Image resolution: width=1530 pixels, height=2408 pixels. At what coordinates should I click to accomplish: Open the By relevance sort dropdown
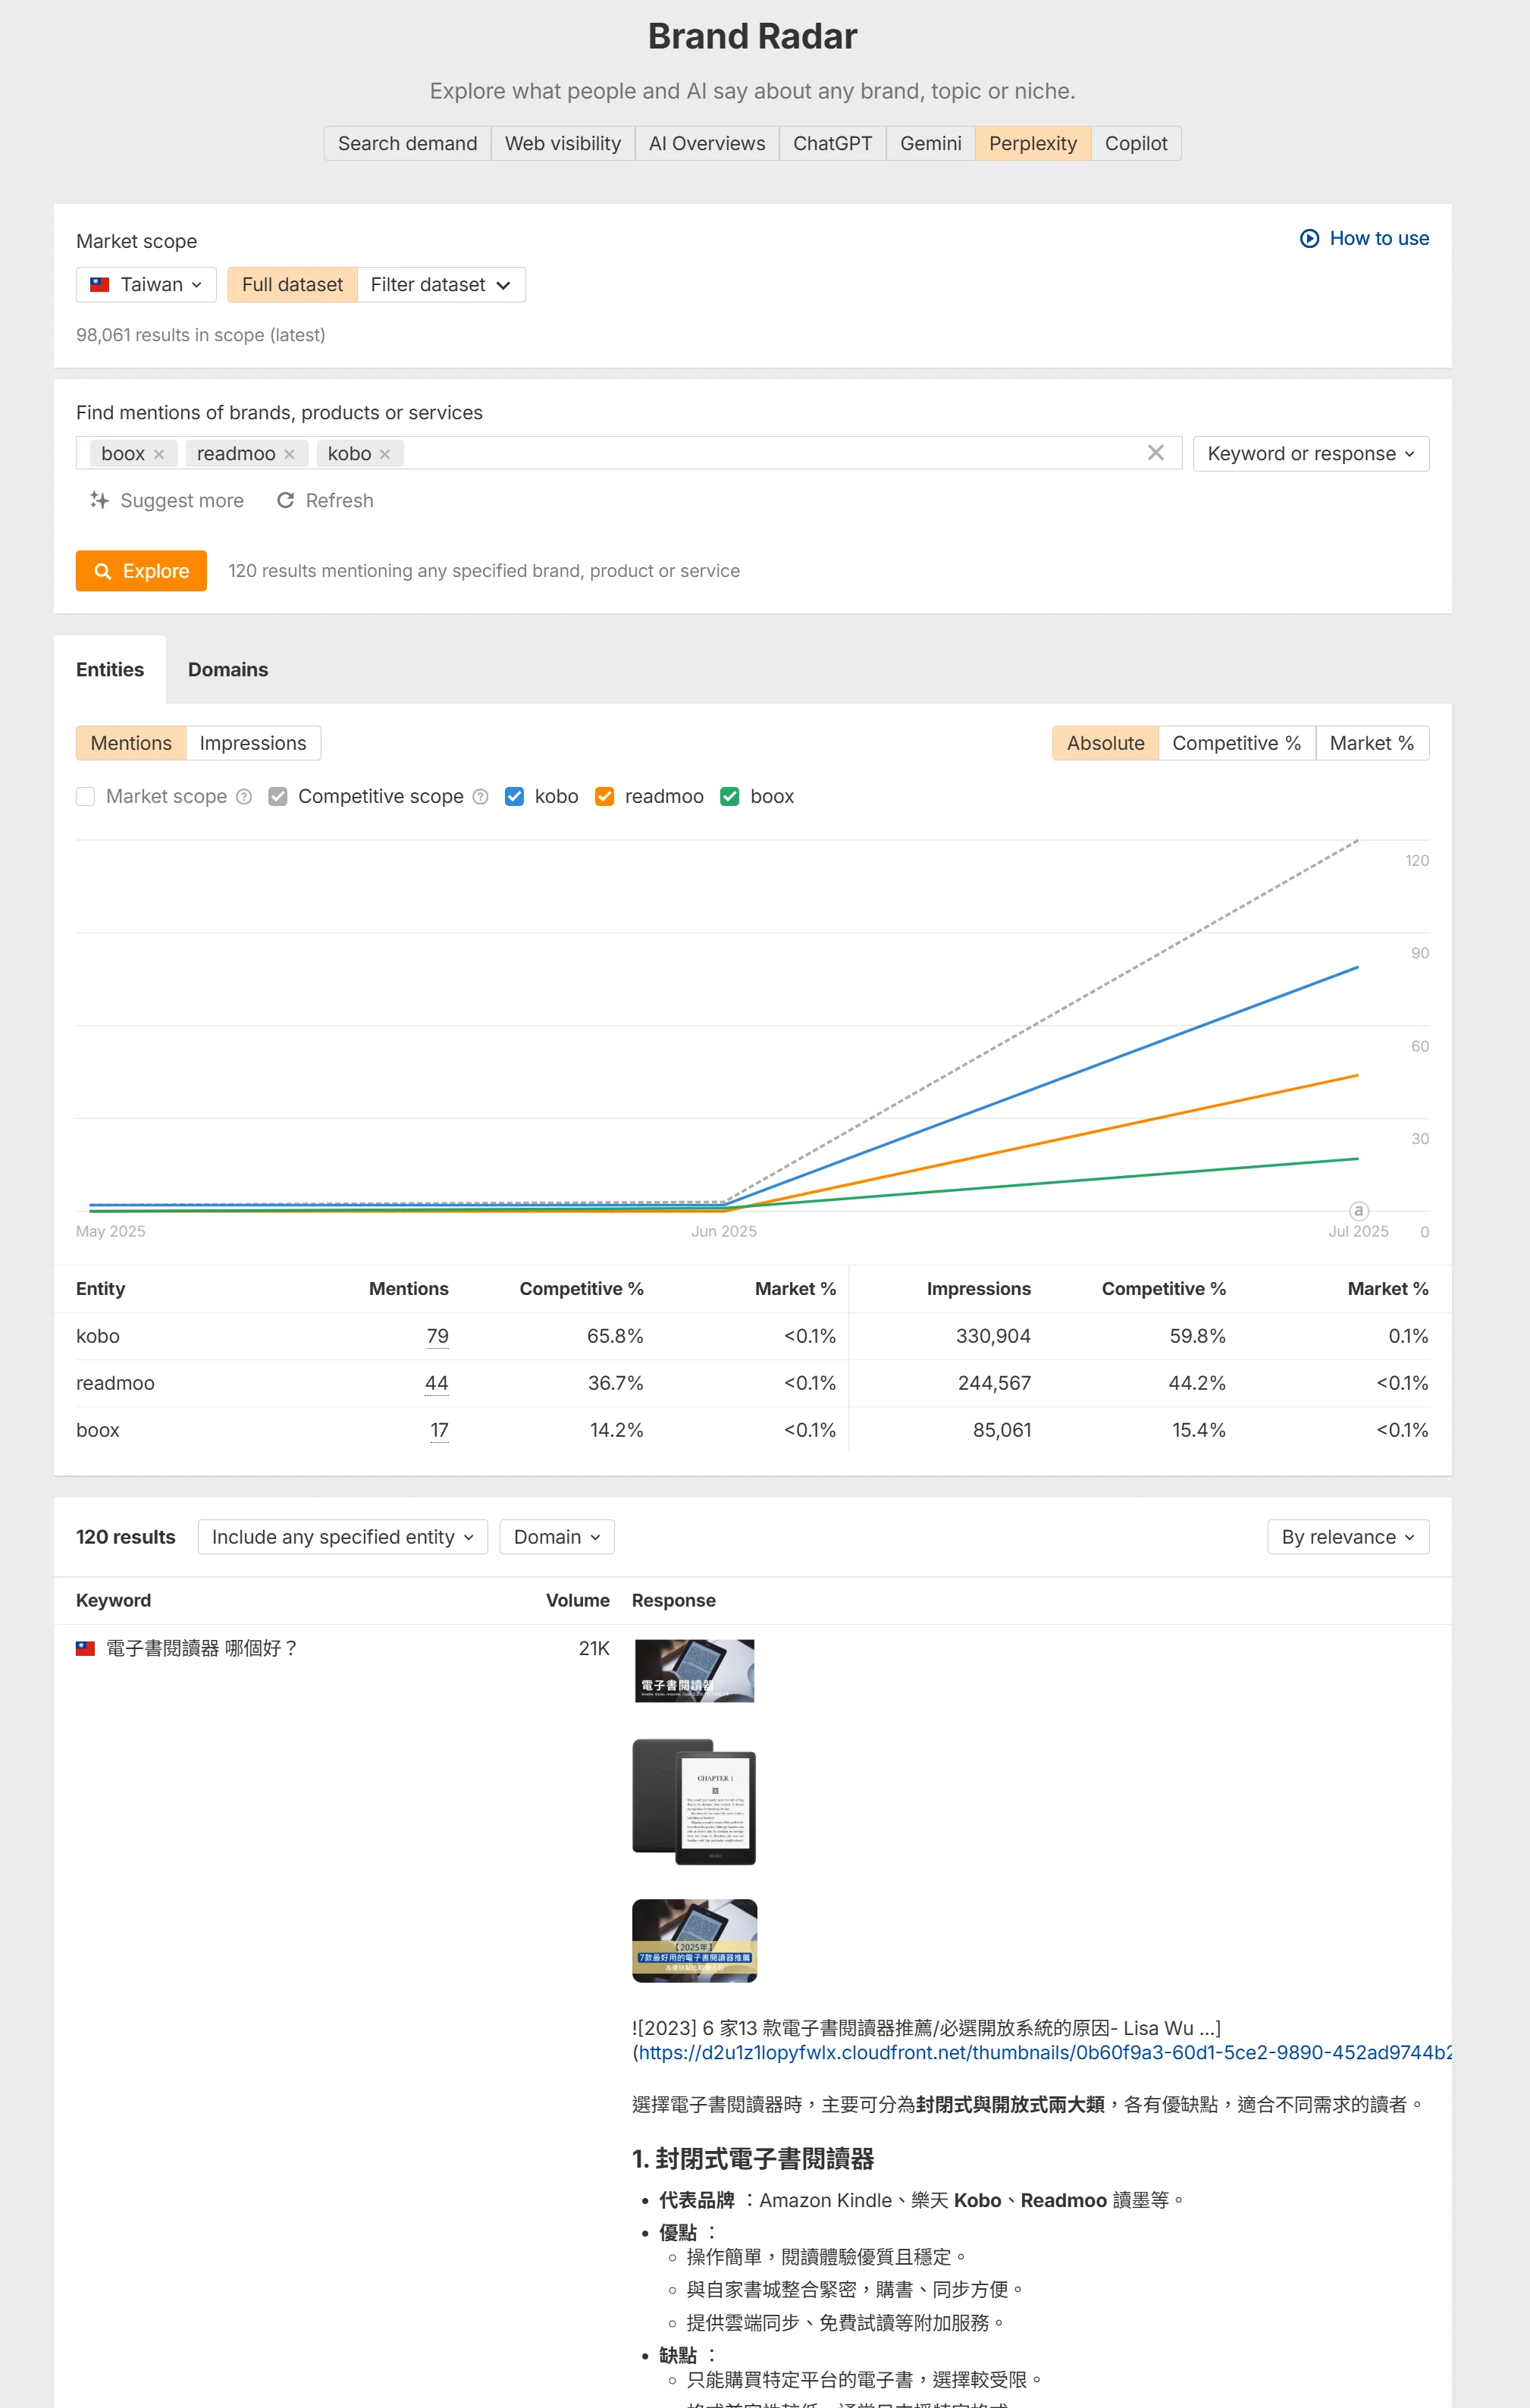pyautogui.click(x=1347, y=1537)
